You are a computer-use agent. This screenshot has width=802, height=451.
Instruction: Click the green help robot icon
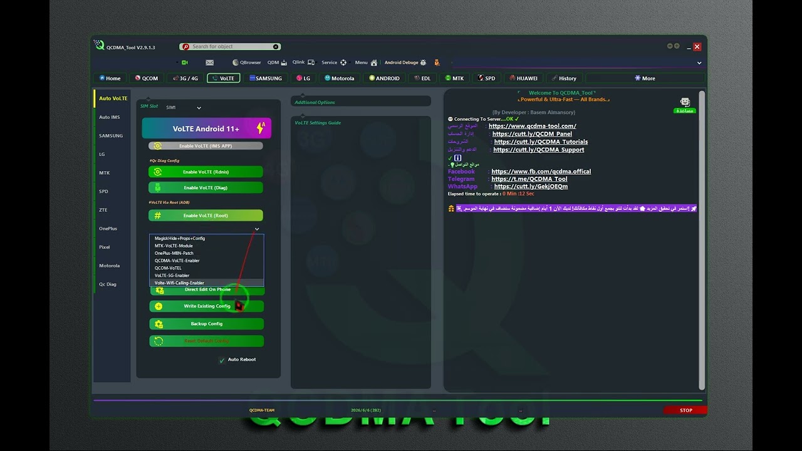(685, 103)
